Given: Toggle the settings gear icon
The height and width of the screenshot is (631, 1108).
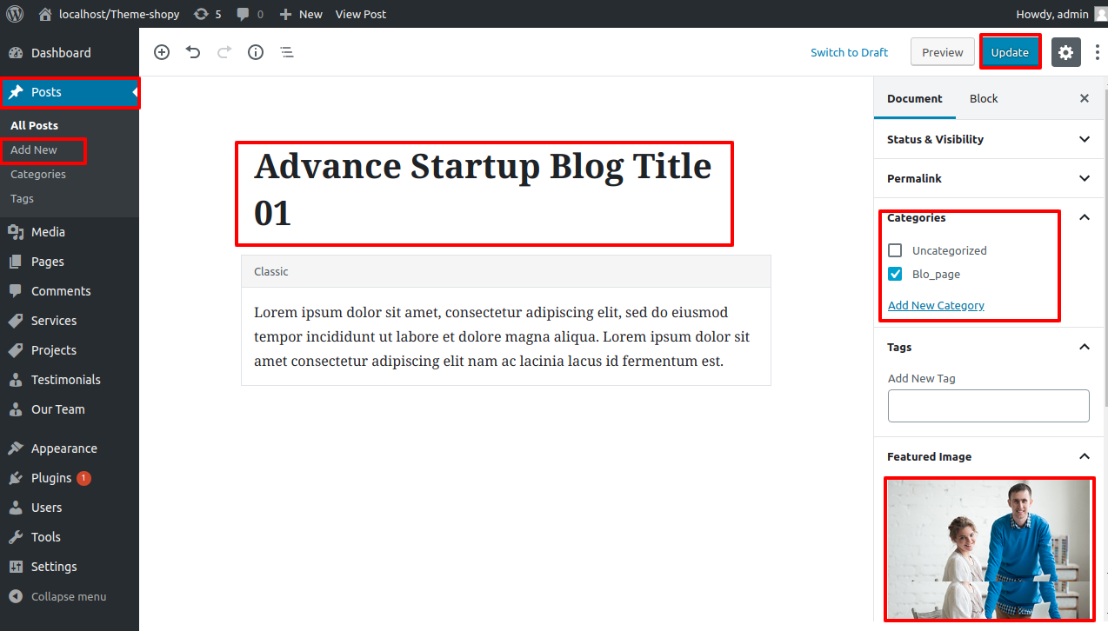Looking at the screenshot, I should (1066, 52).
